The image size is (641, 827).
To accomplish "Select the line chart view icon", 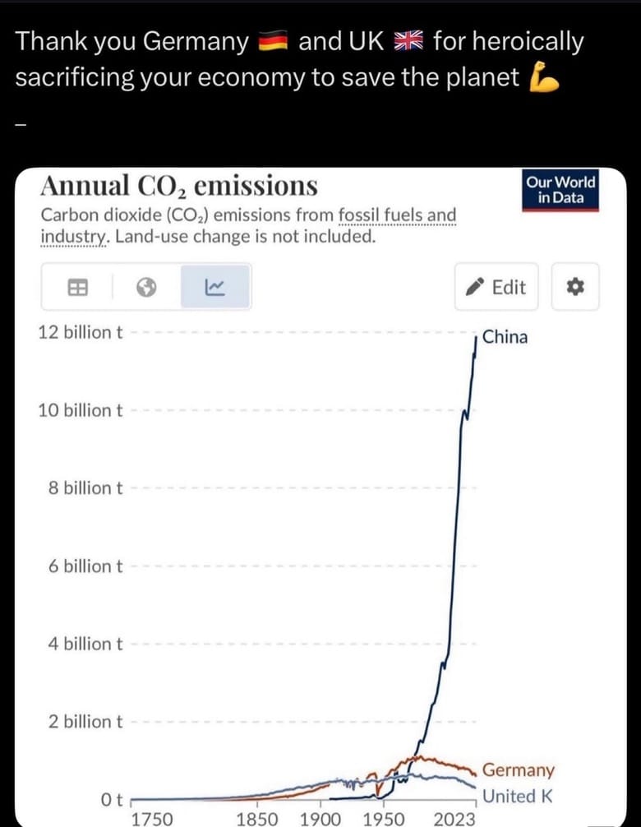I will 214,287.
